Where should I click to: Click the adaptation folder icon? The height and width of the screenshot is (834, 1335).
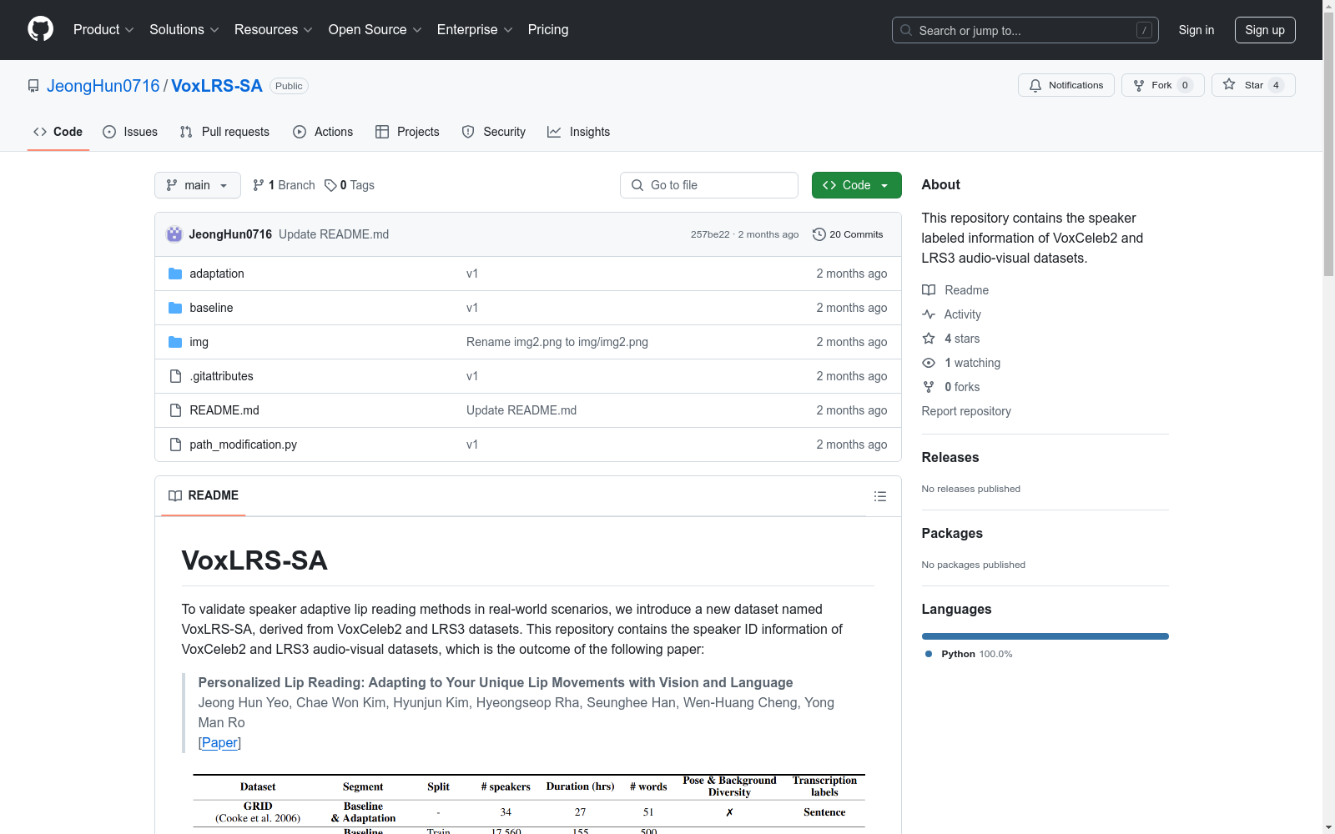pyautogui.click(x=175, y=274)
